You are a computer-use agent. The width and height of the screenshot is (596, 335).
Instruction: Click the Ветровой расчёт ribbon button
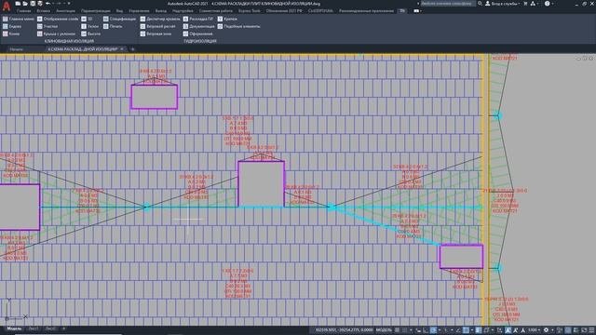click(x=157, y=26)
